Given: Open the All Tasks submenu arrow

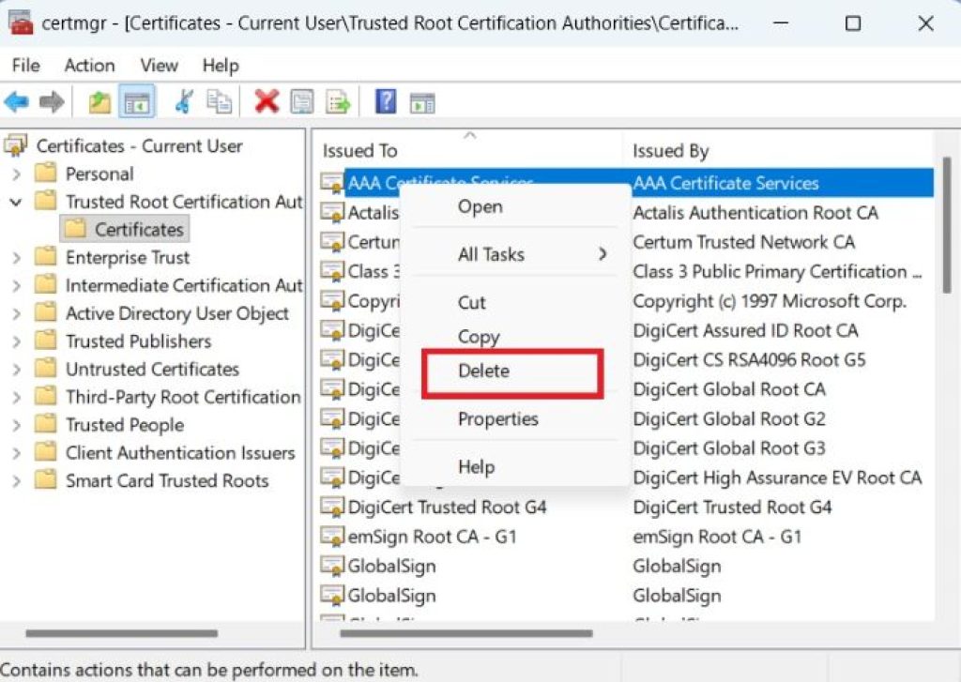Looking at the screenshot, I should (x=603, y=253).
